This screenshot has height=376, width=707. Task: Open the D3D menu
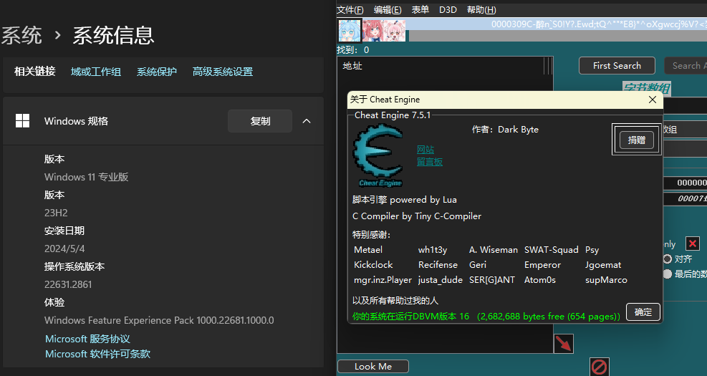point(448,10)
